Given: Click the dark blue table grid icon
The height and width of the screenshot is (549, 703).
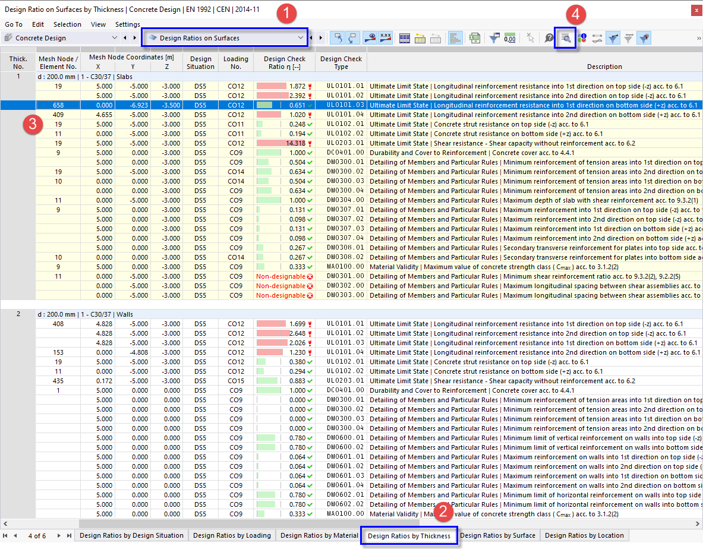Looking at the screenshot, I should pos(405,39).
